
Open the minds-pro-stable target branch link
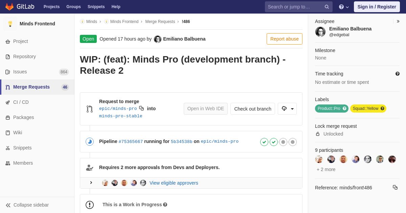click(121, 116)
